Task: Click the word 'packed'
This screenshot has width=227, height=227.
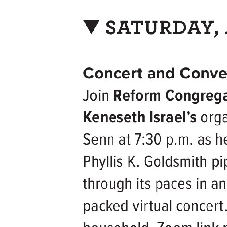Action: tap(106, 206)
